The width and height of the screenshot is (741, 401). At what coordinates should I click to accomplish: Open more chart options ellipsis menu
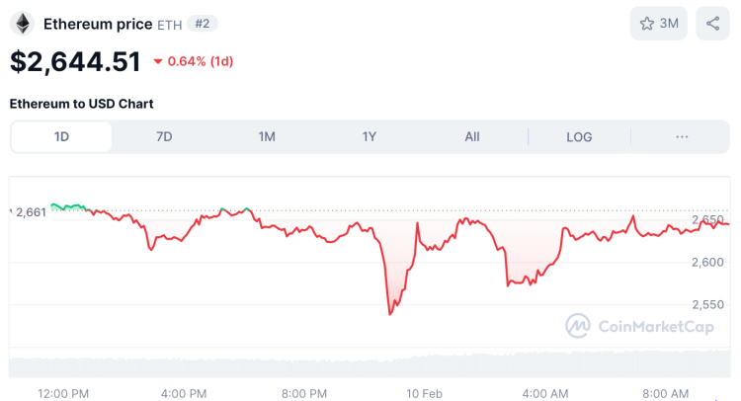coord(682,137)
